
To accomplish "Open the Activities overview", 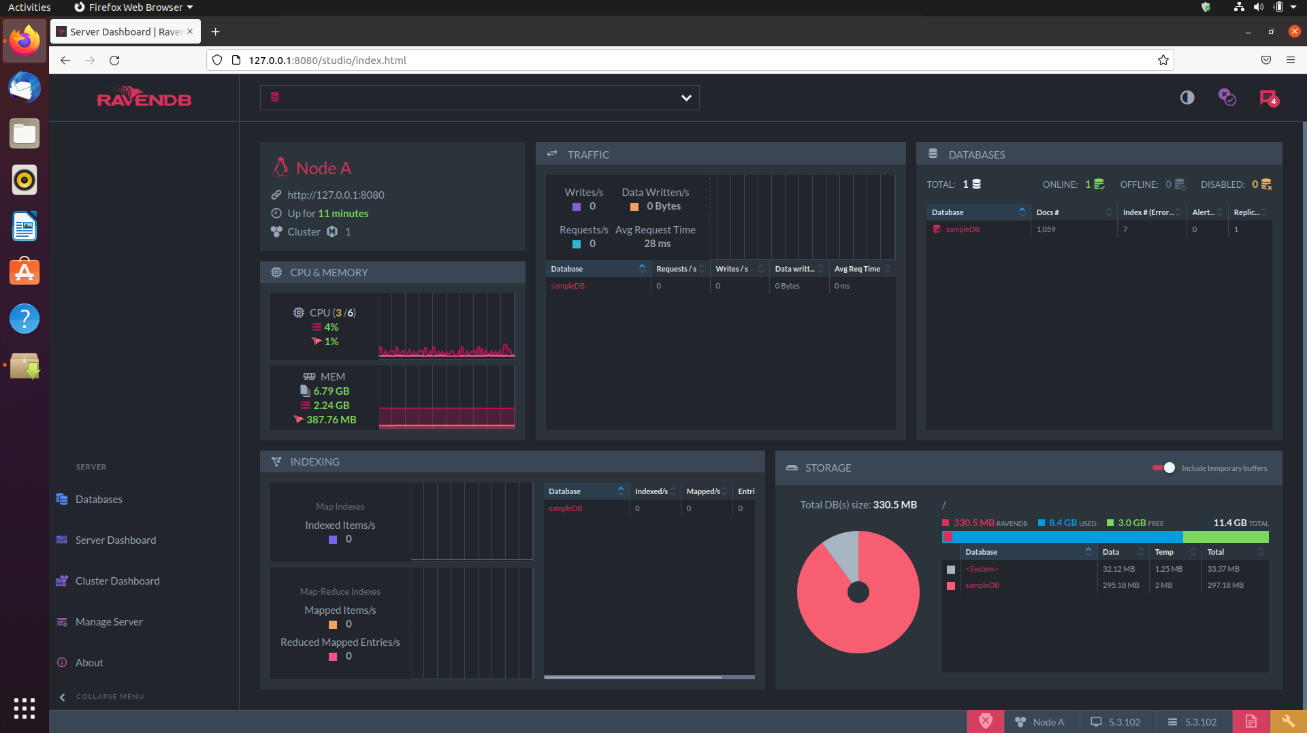I will pyautogui.click(x=29, y=7).
